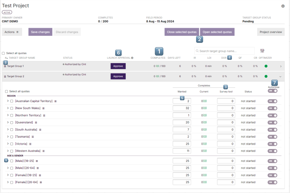
Task: Expand Target Group 1 row chevron
Action: (x=281, y=66)
